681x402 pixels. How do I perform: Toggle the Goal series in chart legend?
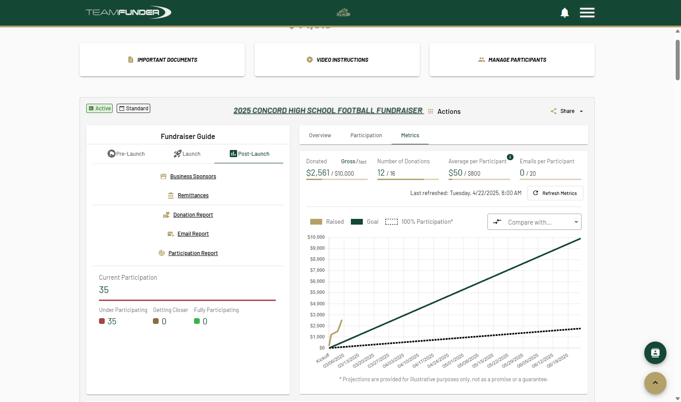[365, 222]
